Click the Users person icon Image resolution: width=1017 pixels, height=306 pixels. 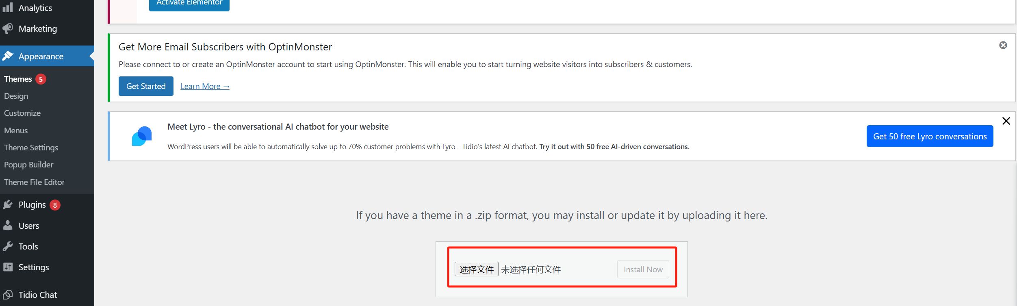pyautogui.click(x=8, y=226)
